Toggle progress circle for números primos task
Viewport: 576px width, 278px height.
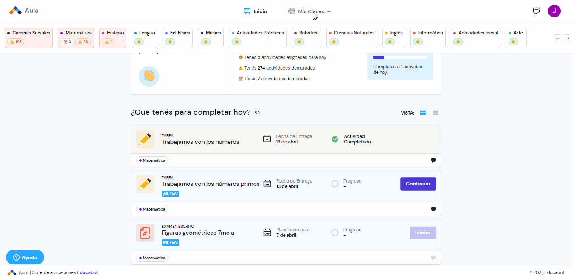click(x=335, y=184)
